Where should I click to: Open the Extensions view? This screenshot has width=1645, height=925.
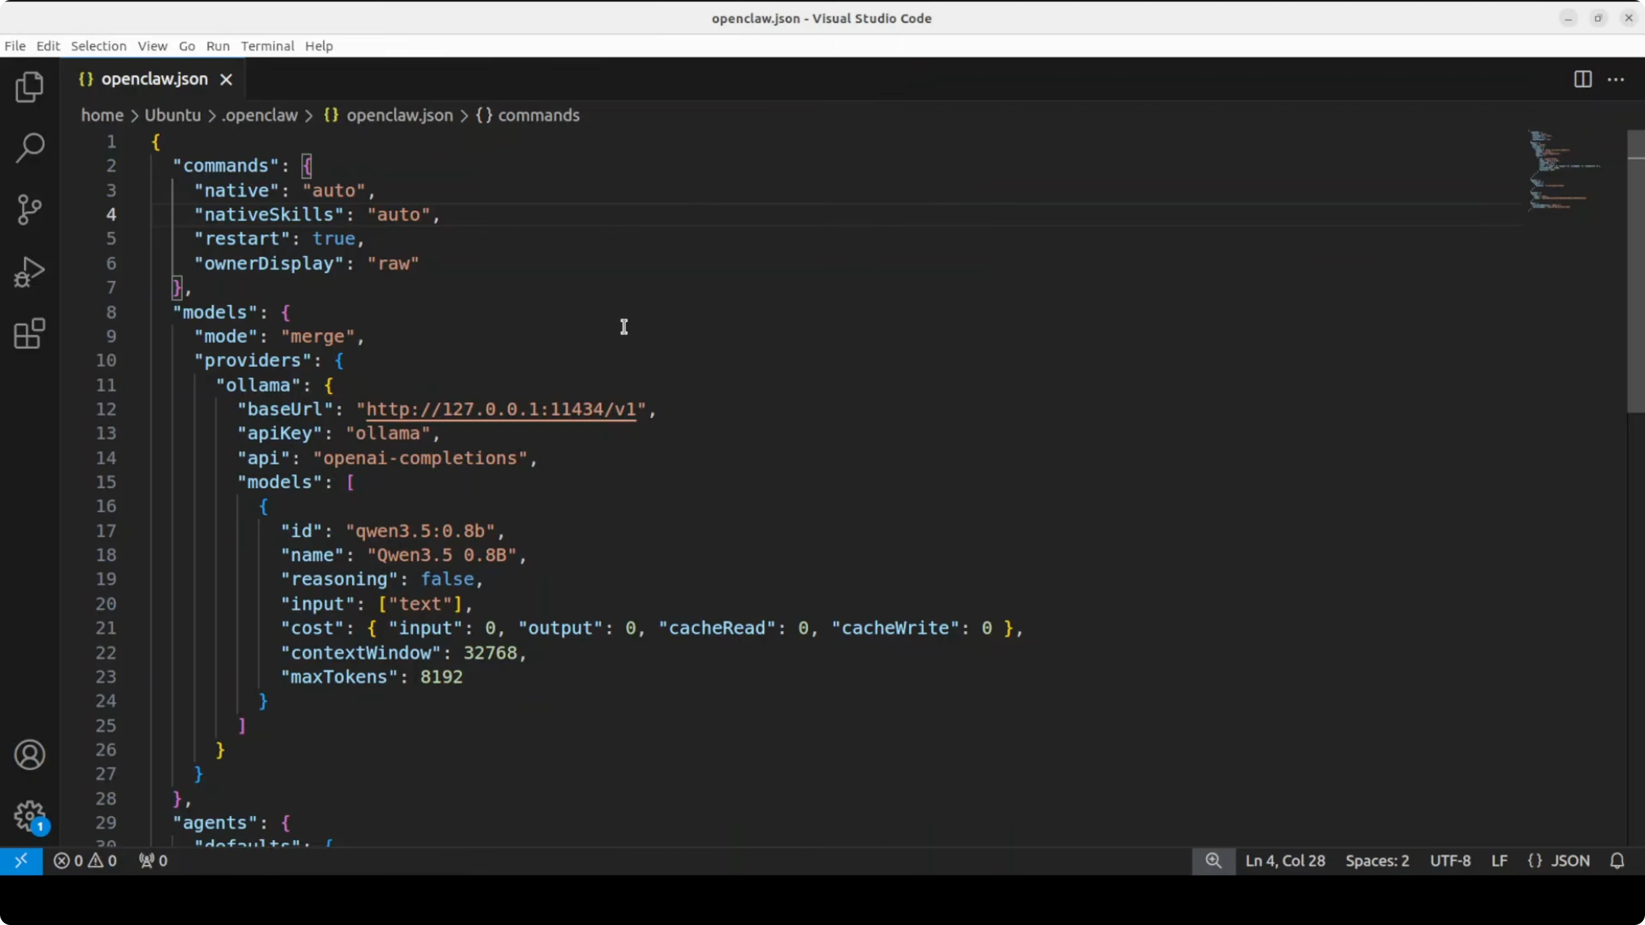tap(29, 333)
